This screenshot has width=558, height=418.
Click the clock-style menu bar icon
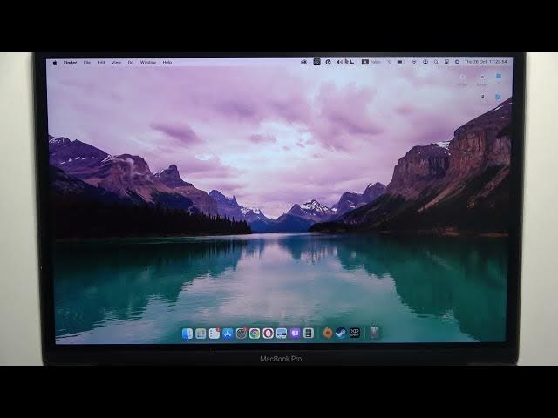pos(328,62)
